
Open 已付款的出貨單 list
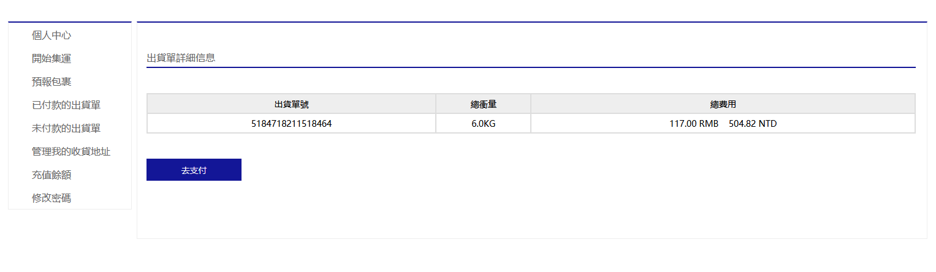tap(66, 105)
